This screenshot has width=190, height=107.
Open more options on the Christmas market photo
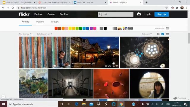click(x=116, y=38)
